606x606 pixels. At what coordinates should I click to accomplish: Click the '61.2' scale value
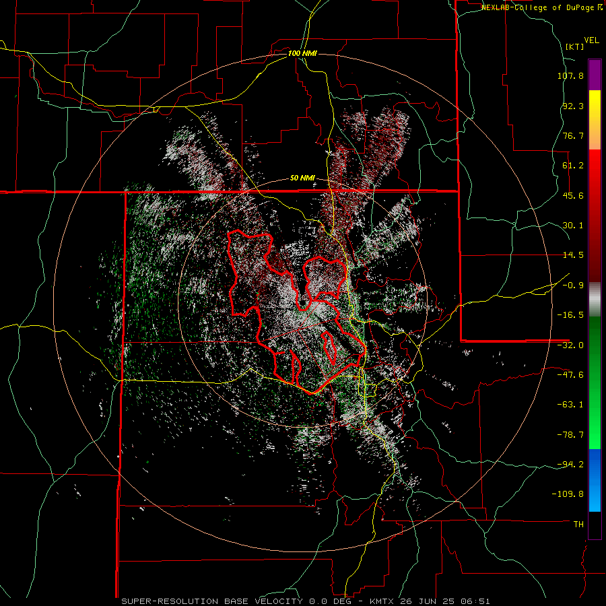(573, 166)
